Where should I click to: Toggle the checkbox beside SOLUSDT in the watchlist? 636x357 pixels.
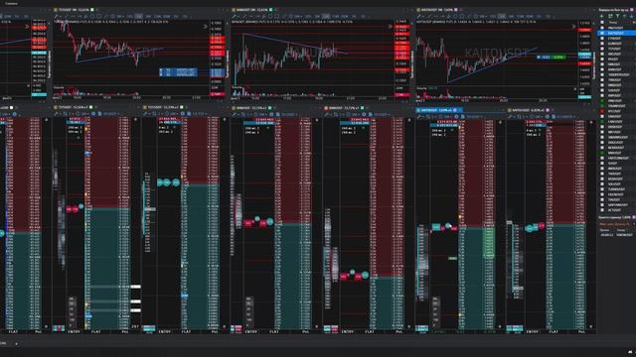tap(602, 183)
